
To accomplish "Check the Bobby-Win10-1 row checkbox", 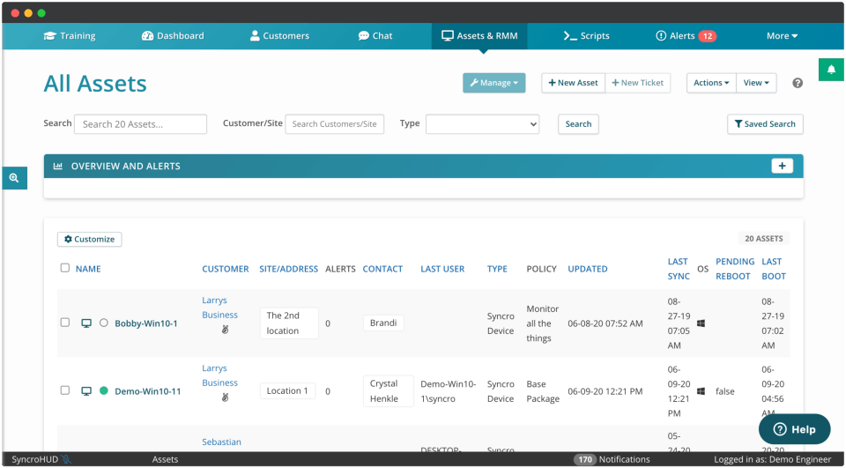I will coord(64,323).
